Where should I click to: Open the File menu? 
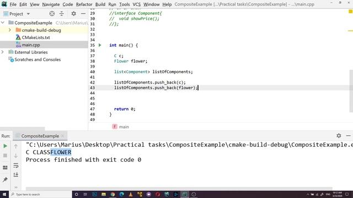[13, 4]
